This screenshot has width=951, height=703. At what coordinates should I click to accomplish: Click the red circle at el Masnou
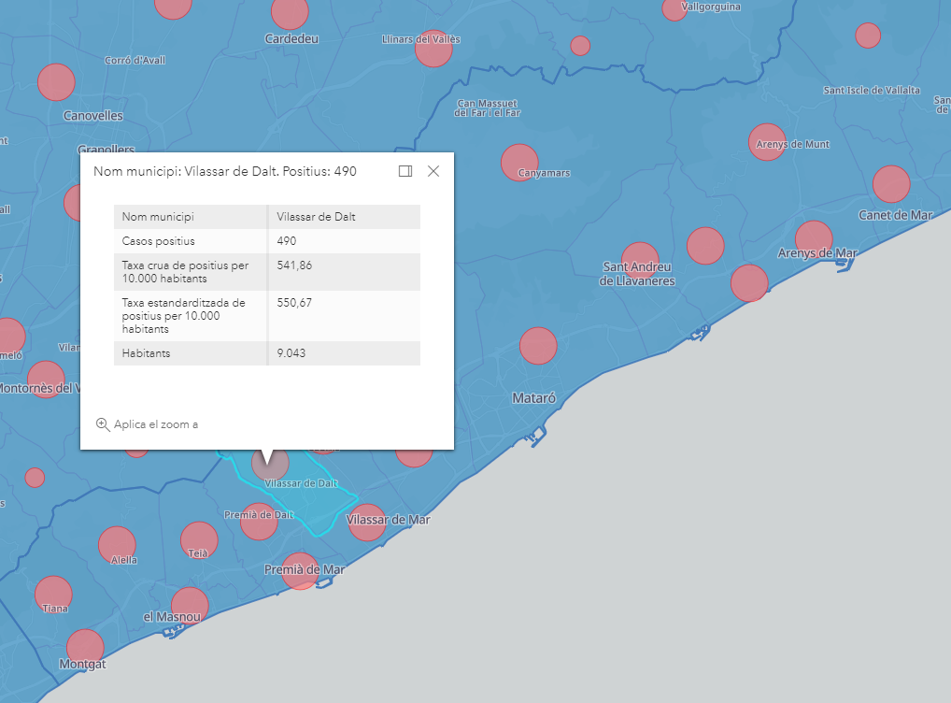[x=190, y=606]
